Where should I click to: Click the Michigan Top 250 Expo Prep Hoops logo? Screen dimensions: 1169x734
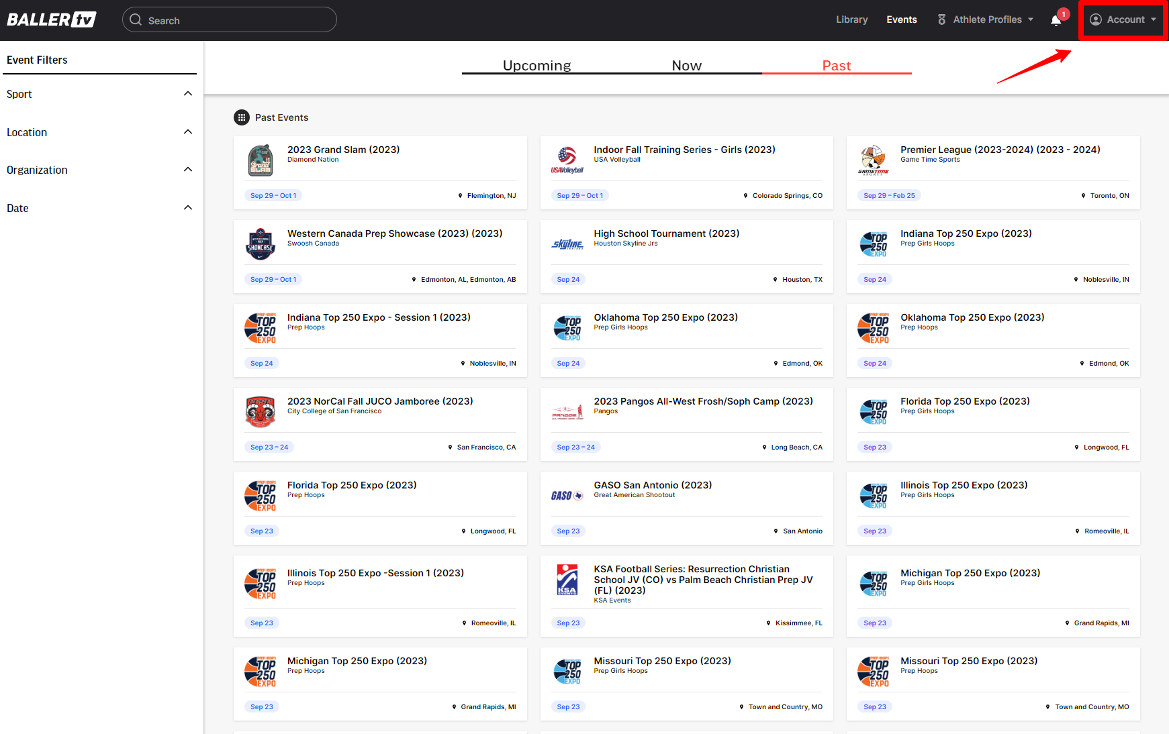pyautogui.click(x=261, y=672)
